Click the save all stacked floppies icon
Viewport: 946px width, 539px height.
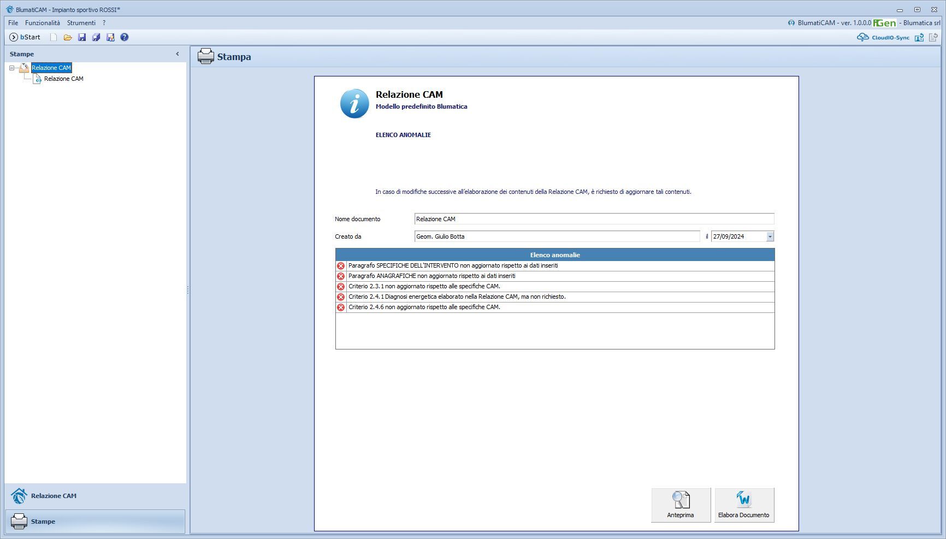click(x=96, y=37)
